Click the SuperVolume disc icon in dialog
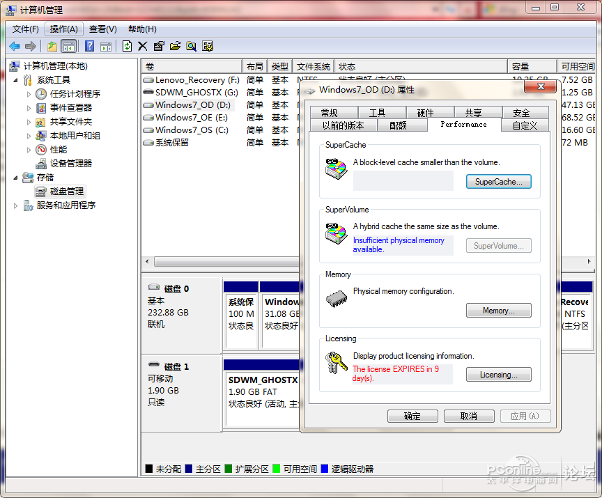 pos(336,233)
